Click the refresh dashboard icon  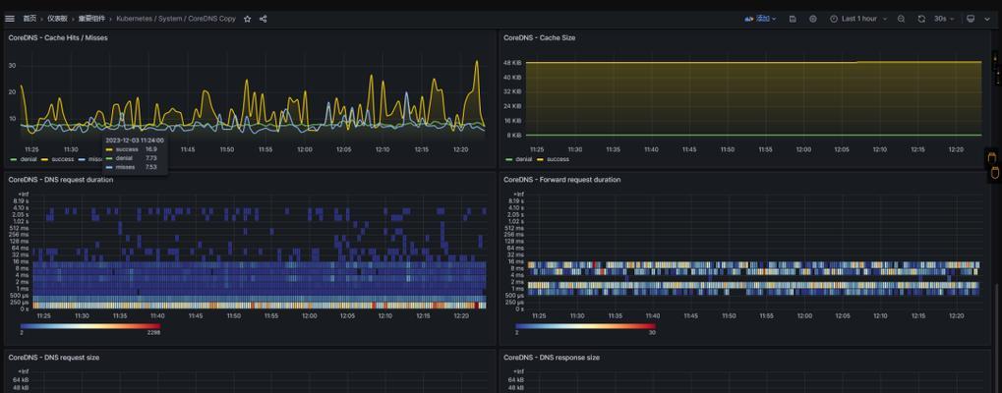[921, 19]
